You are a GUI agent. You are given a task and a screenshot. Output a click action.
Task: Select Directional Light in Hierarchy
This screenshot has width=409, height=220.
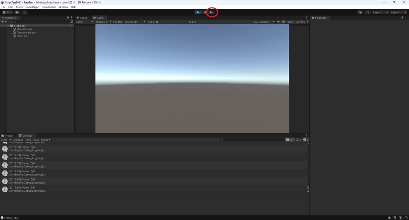pos(26,33)
